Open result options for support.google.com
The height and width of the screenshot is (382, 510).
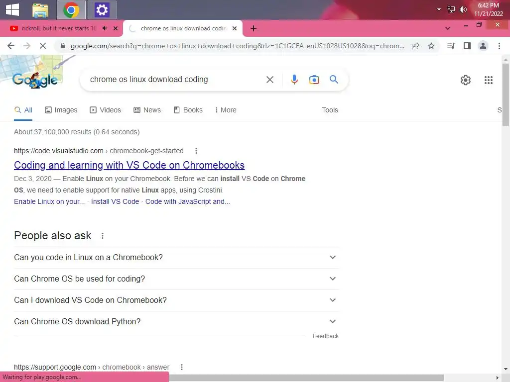(x=181, y=367)
